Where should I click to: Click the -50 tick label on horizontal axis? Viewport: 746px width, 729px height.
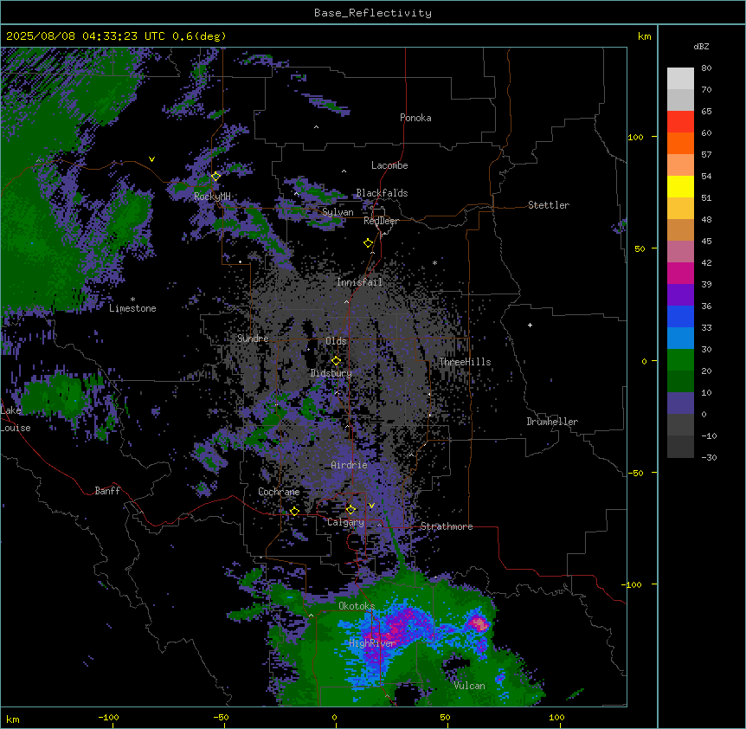point(221,717)
